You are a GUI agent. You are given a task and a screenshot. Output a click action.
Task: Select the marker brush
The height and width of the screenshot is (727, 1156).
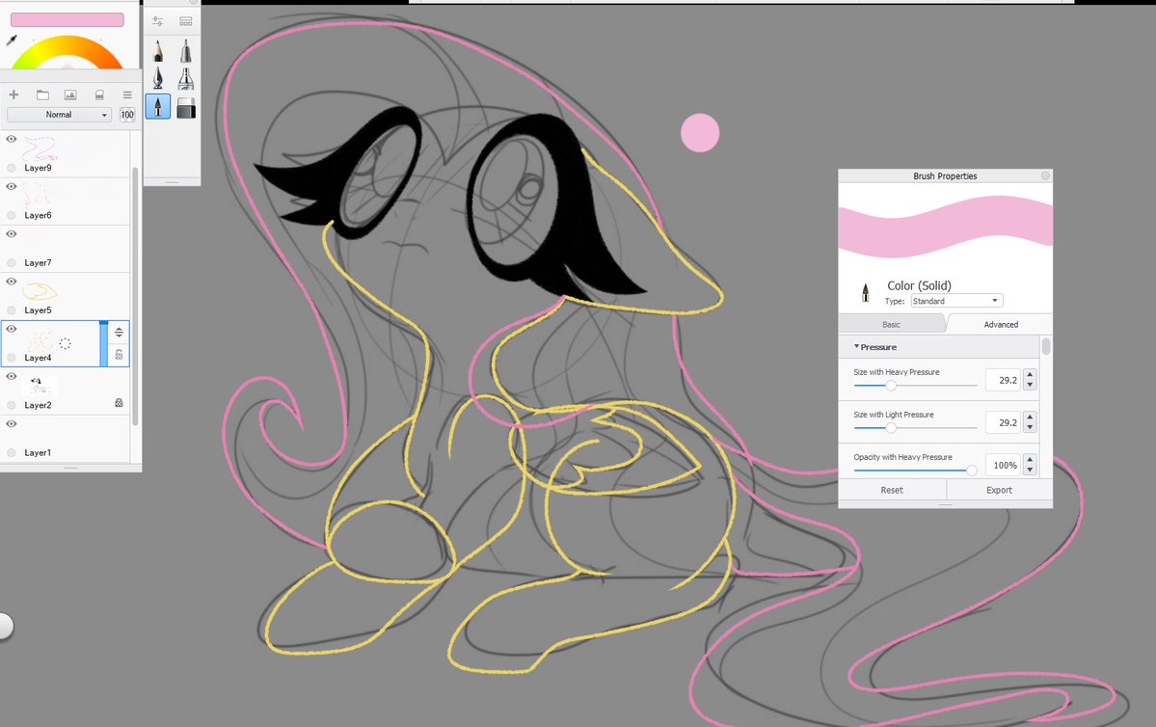(186, 78)
